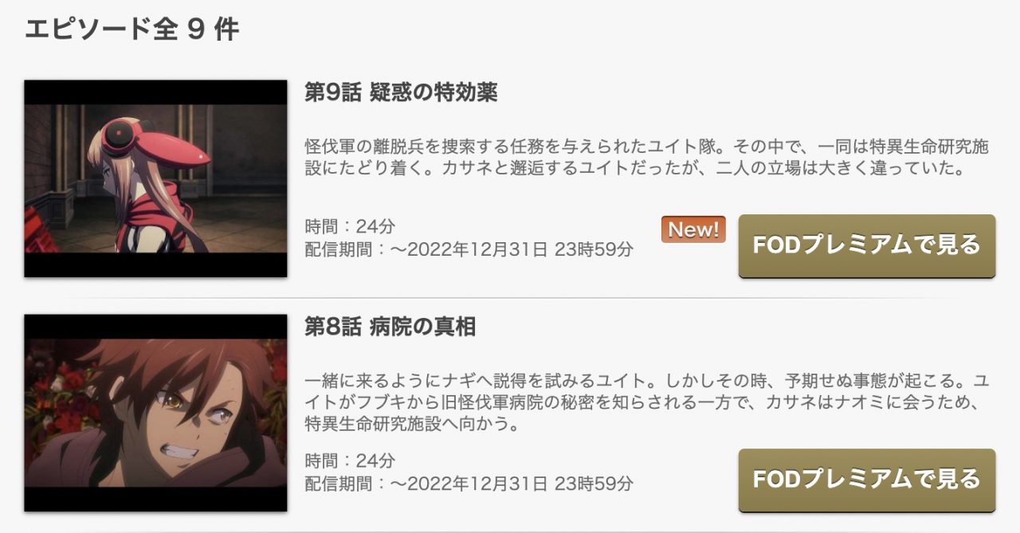Click the episode 8 synopsis text

pyautogui.click(x=646, y=402)
